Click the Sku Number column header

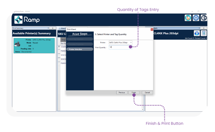click(x=63, y=43)
